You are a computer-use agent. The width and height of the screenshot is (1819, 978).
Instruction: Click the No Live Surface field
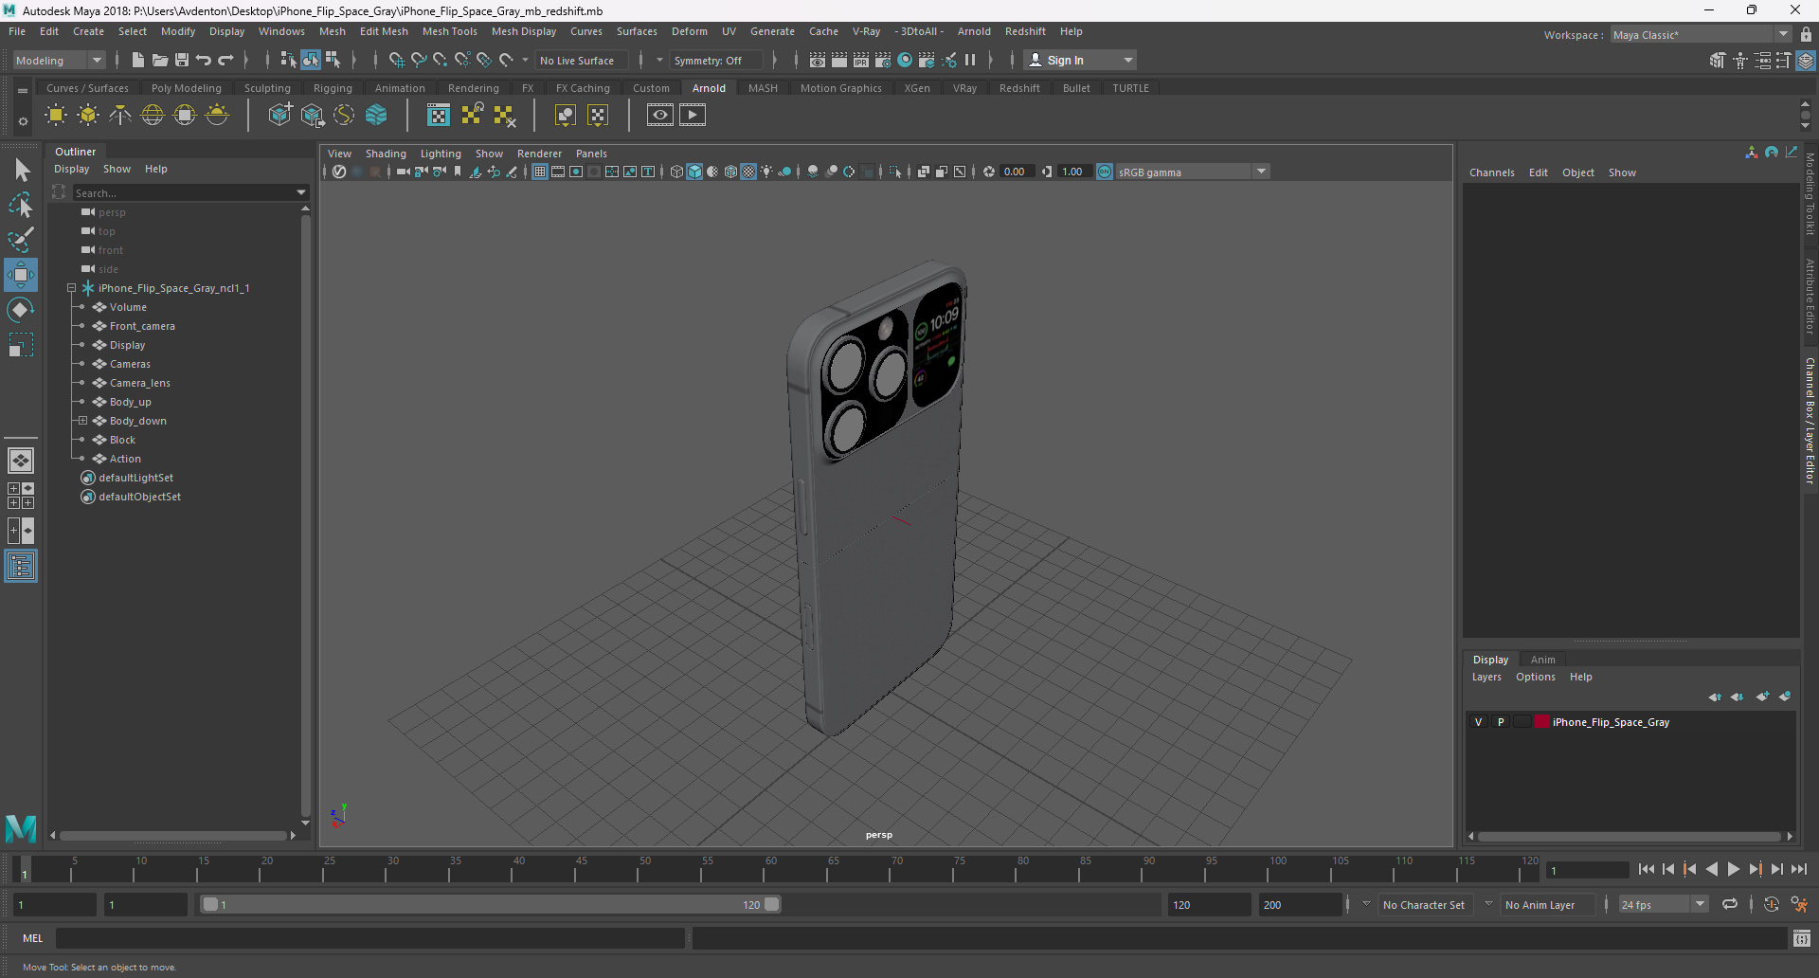click(x=584, y=60)
